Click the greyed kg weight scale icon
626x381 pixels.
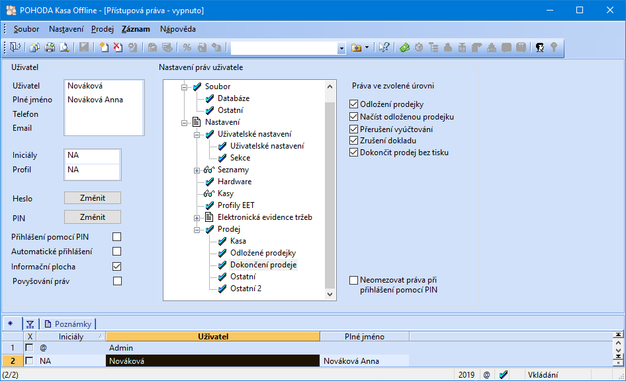click(x=463, y=48)
